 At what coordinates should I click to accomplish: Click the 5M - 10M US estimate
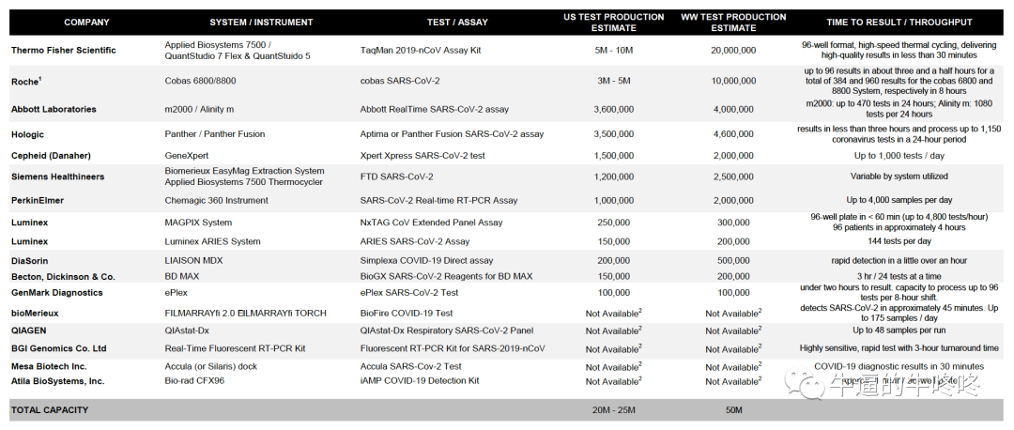[x=613, y=50]
